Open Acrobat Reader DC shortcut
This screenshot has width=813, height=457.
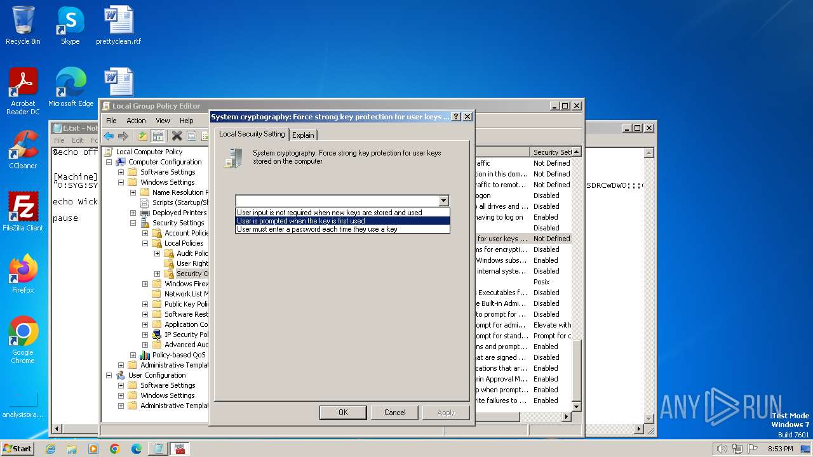click(23, 91)
